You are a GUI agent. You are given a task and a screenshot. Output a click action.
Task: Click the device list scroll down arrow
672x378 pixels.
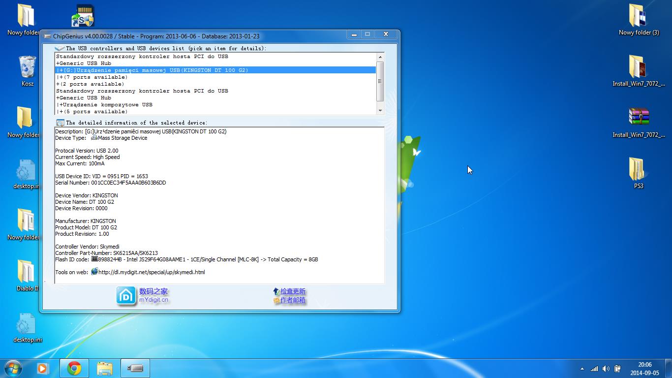tap(380, 111)
